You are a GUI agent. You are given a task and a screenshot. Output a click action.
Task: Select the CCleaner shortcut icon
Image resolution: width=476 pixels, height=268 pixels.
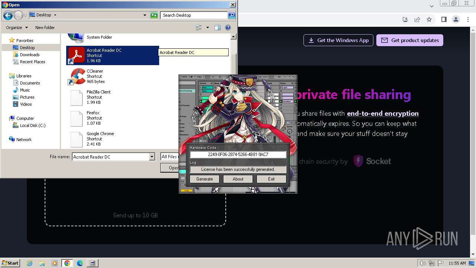(76, 76)
